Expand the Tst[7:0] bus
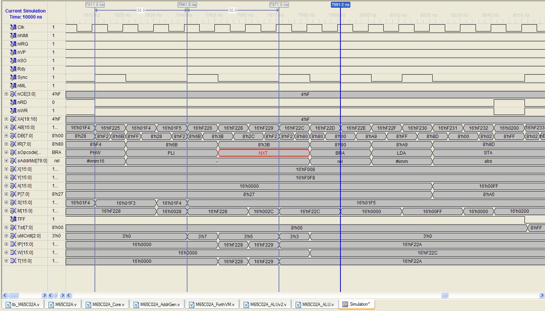The height and width of the screenshot is (311, 545). click(6, 228)
